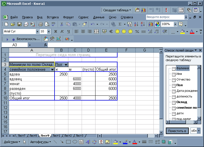This screenshot has height=147, width=204.
Task: Open font size dropdown
Action: (x=49, y=31)
